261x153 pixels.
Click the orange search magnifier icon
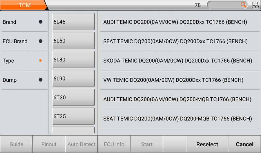[x=243, y=5]
